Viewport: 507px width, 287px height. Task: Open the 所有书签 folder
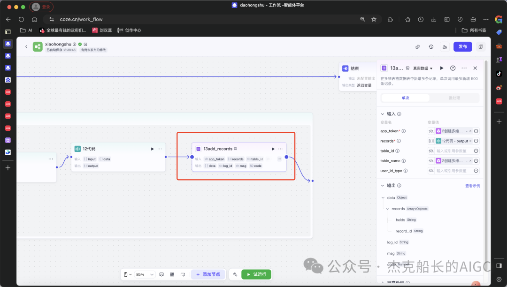click(474, 30)
